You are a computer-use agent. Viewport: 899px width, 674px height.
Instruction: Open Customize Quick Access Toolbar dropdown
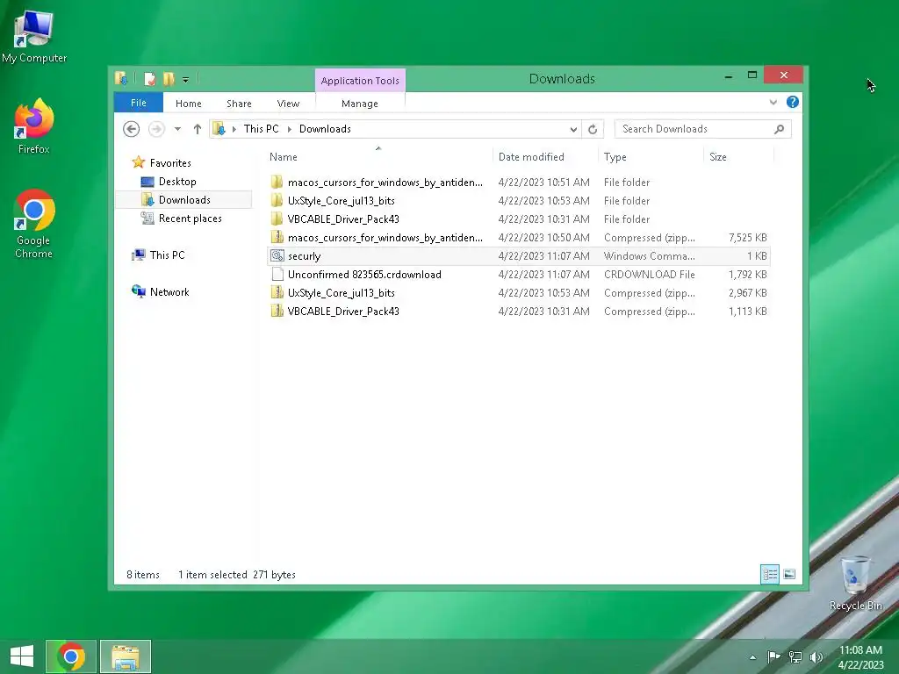pos(186,80)
